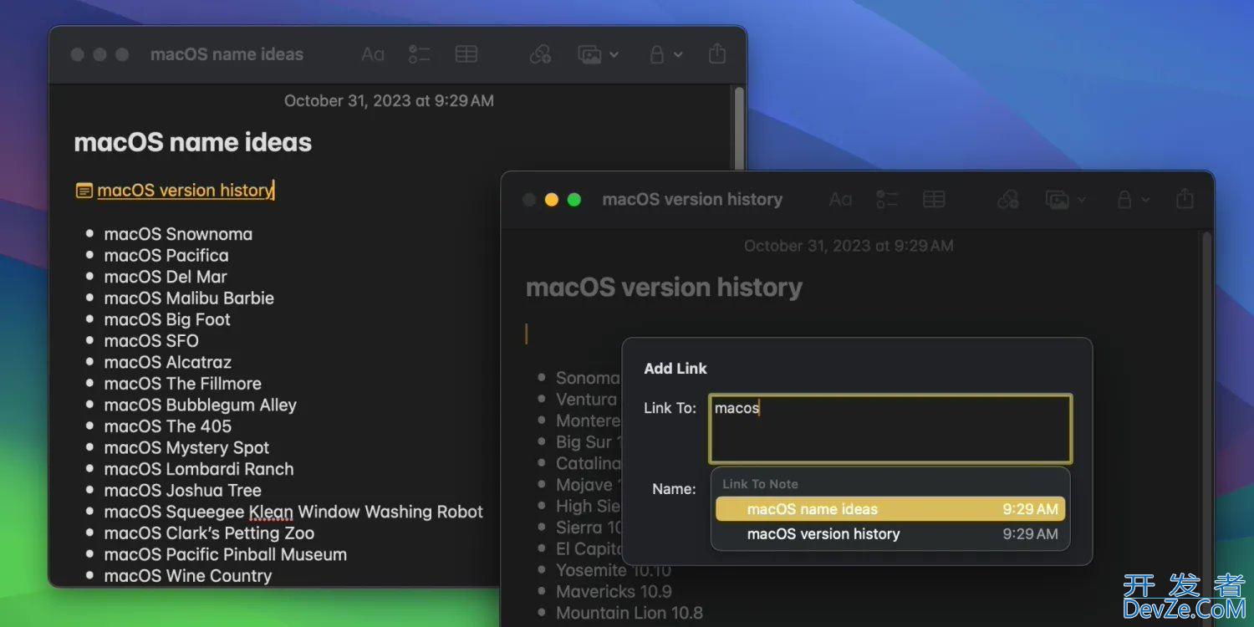Click 'macOS Alcatraz' list item
This screenshot has width=1254, height=627.
point(168,362)
